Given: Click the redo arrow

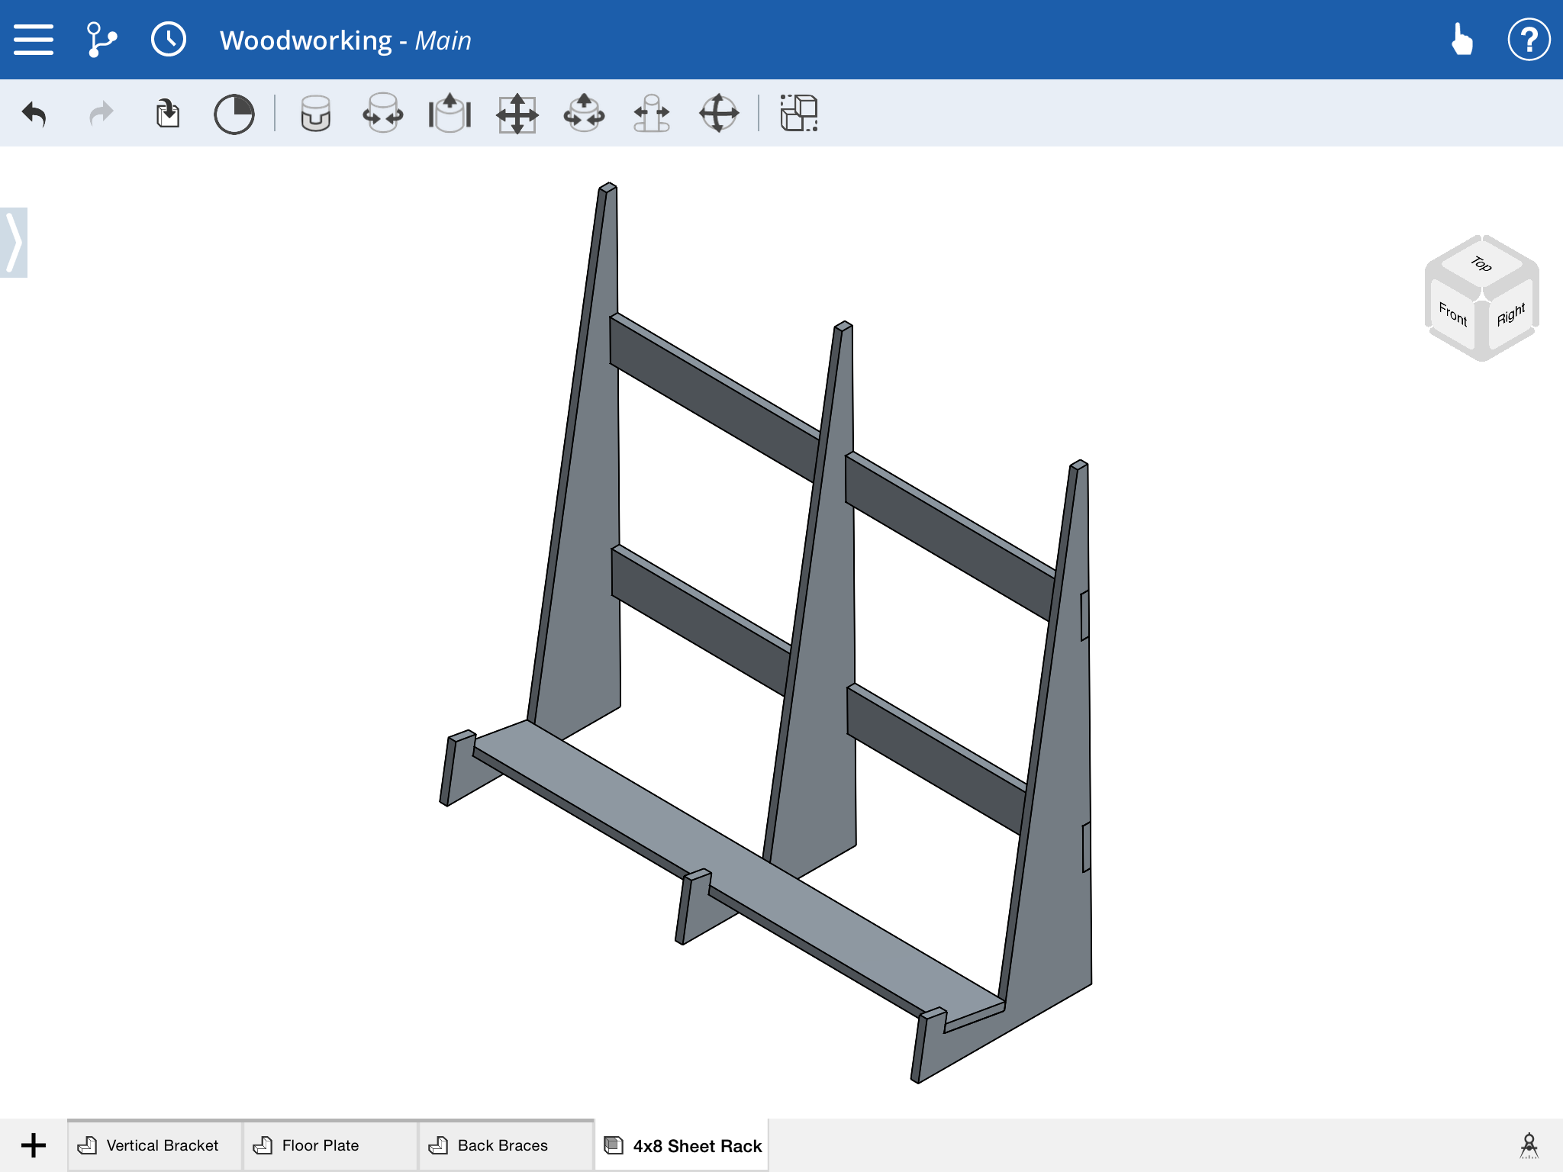Looking at the screenshot, I should [101, 114].
